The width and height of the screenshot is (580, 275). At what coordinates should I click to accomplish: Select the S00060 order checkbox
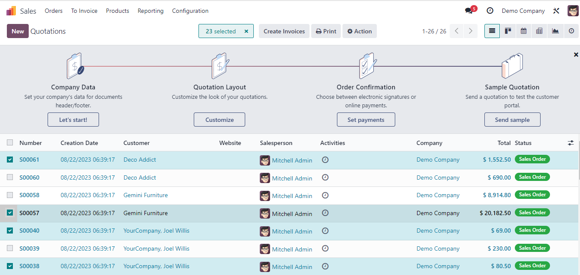(x=10, y=177)
